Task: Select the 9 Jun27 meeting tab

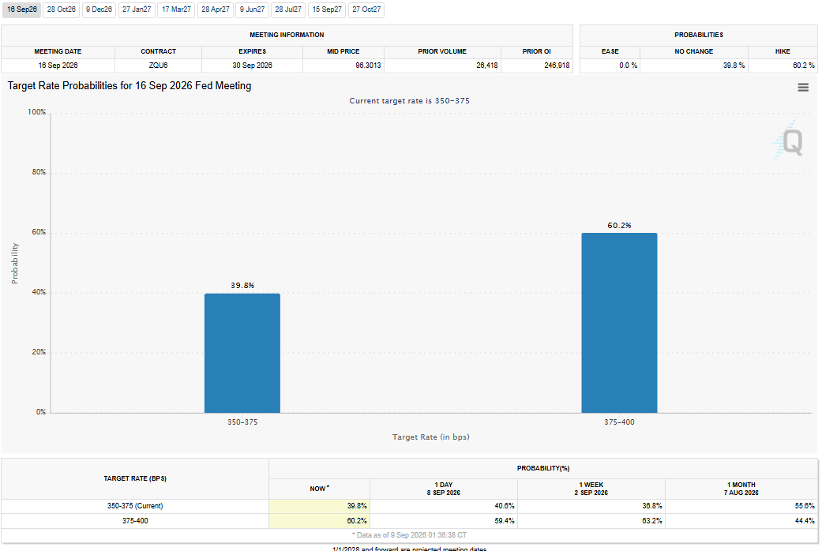Action: (252, 9)
